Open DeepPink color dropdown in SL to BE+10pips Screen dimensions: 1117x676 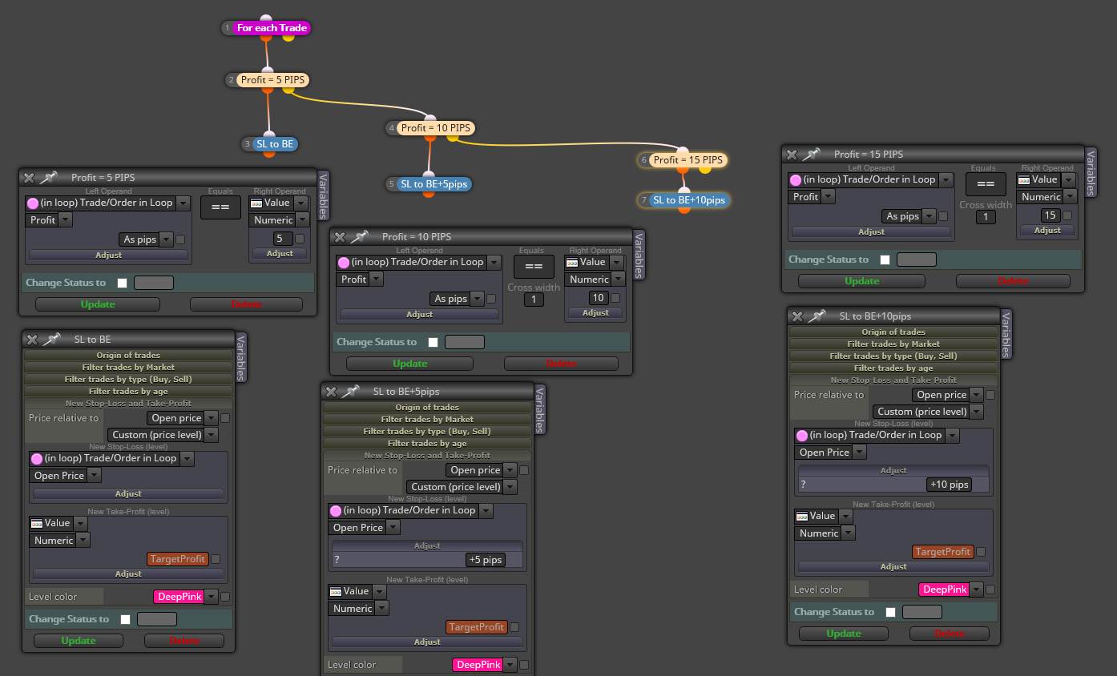[976, 589]
